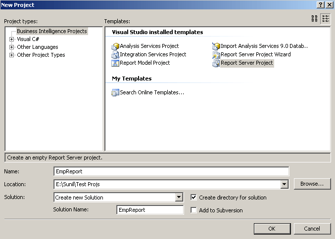This screenshot has width=335, height=239.
Task: Select the Analysis Services Project template icon
Action: point(116,46)
